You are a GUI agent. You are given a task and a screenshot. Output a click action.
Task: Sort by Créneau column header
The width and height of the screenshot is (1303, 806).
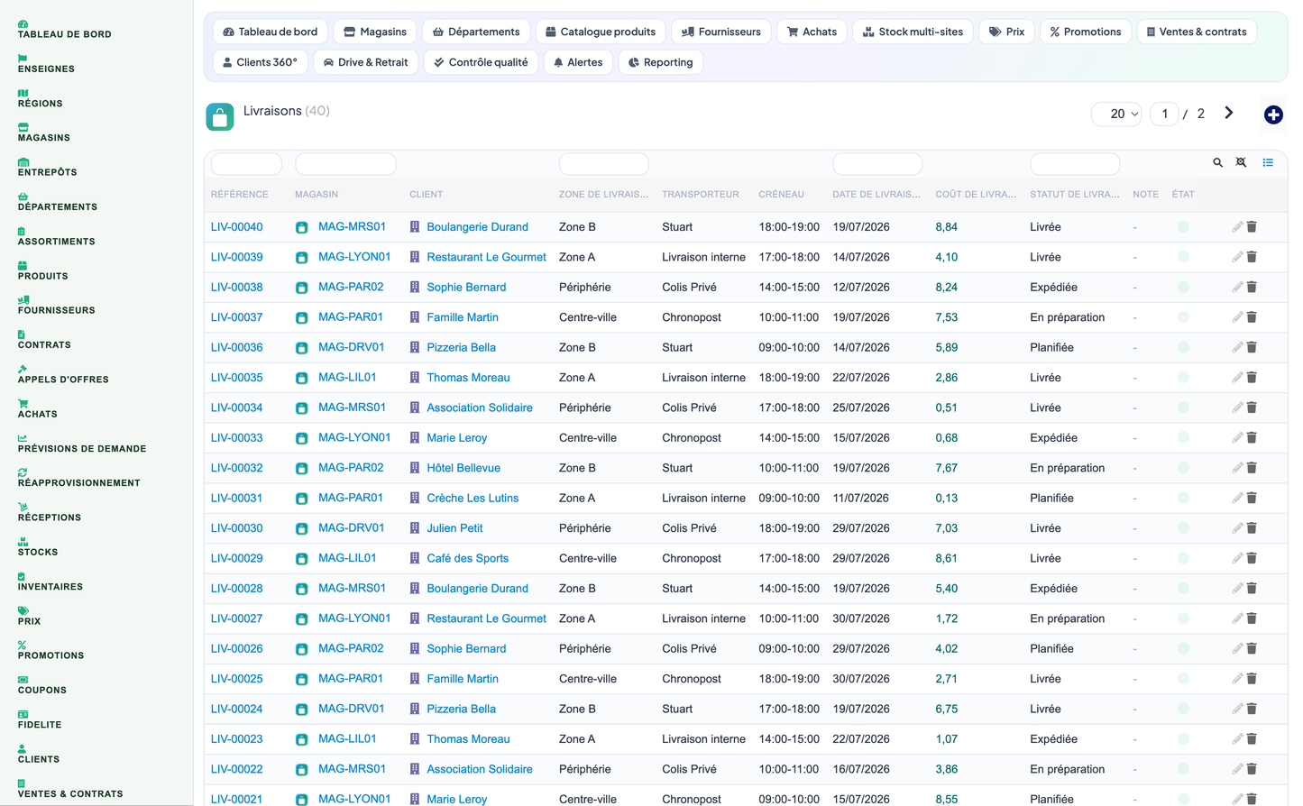click(781, 195)
